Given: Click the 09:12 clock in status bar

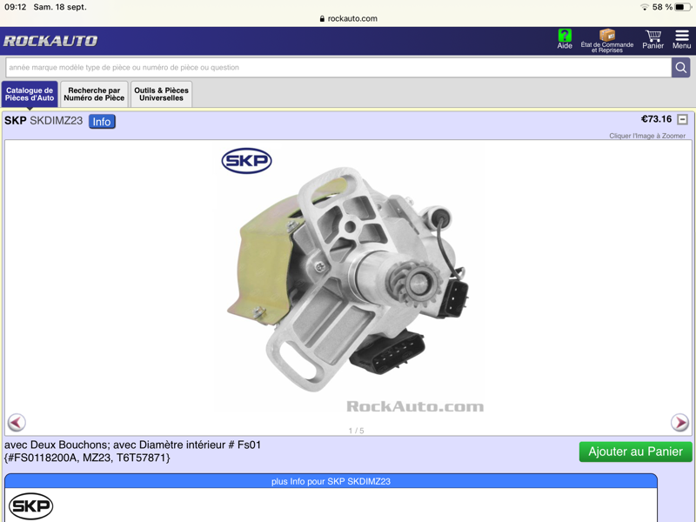Looking at the screenshot, I should click(16, 7).
